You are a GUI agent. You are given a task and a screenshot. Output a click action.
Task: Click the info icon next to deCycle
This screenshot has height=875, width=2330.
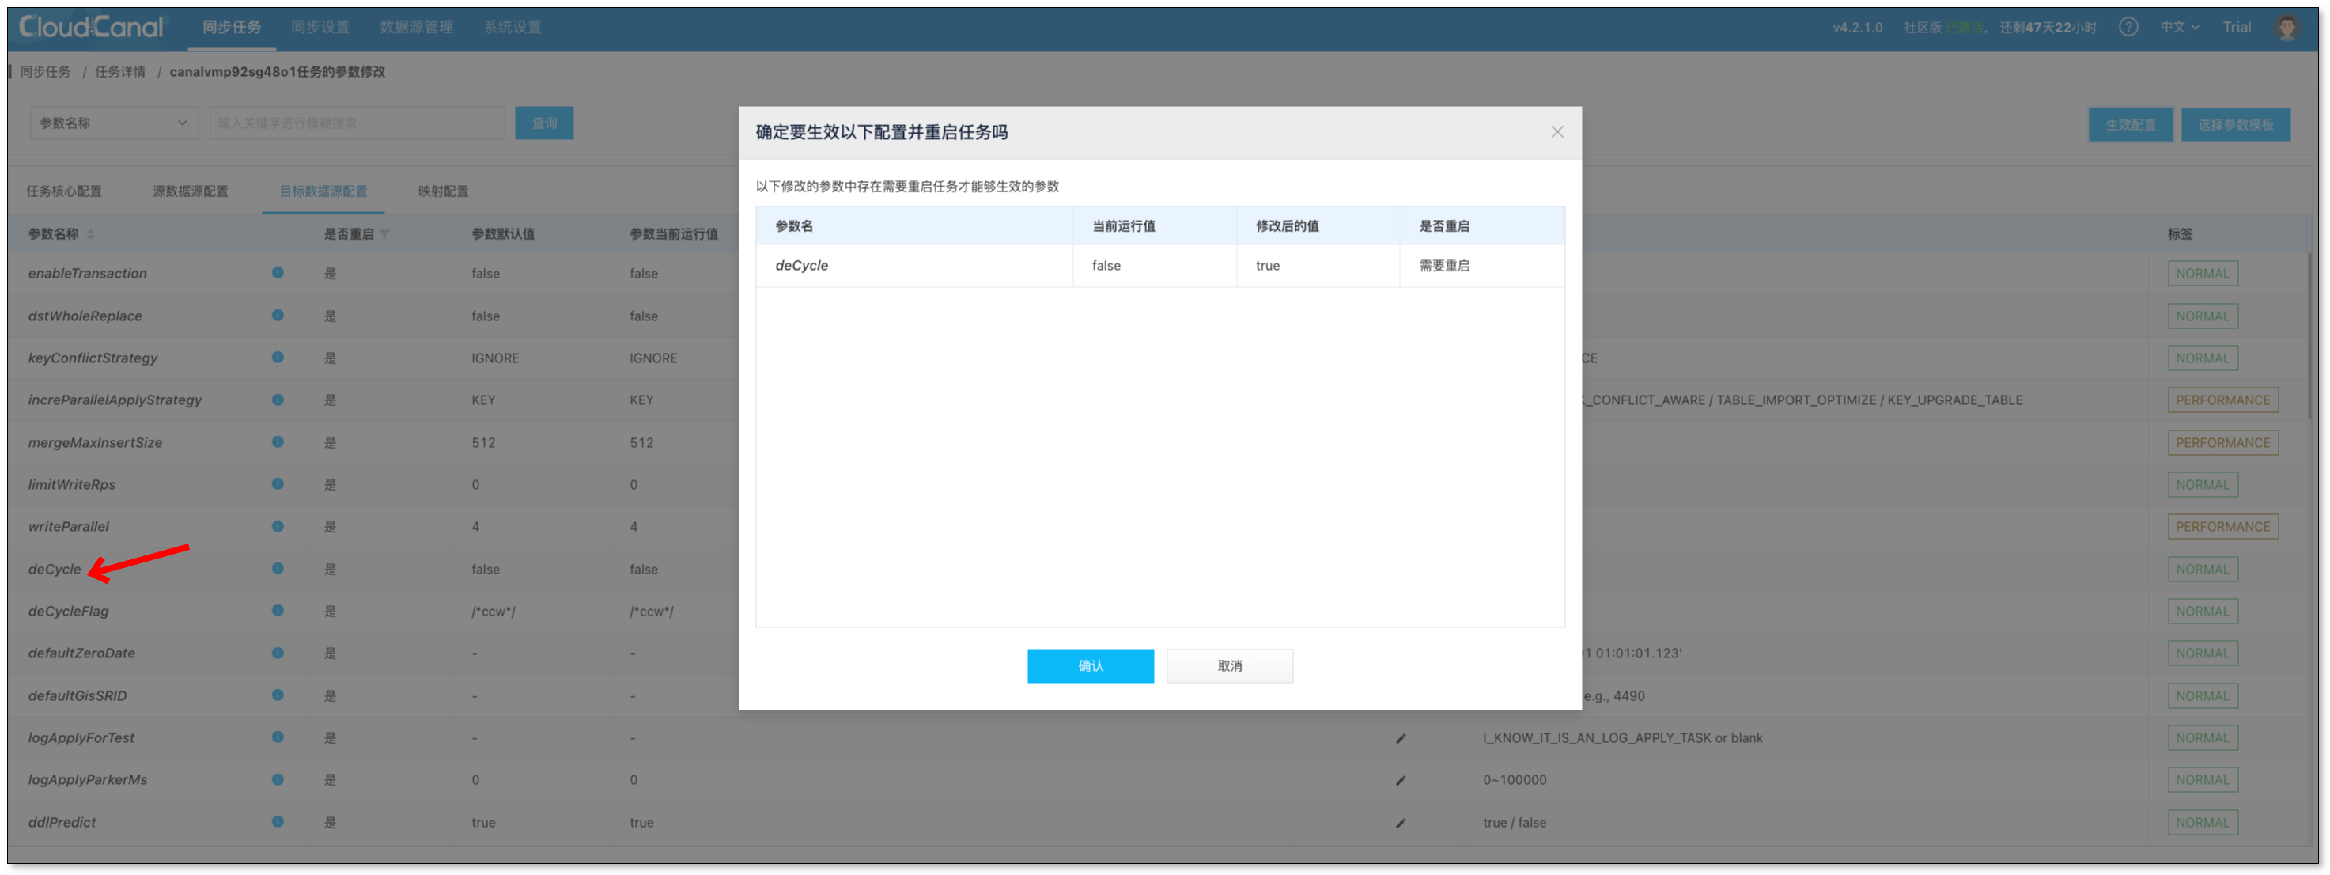tap(278, 568)
